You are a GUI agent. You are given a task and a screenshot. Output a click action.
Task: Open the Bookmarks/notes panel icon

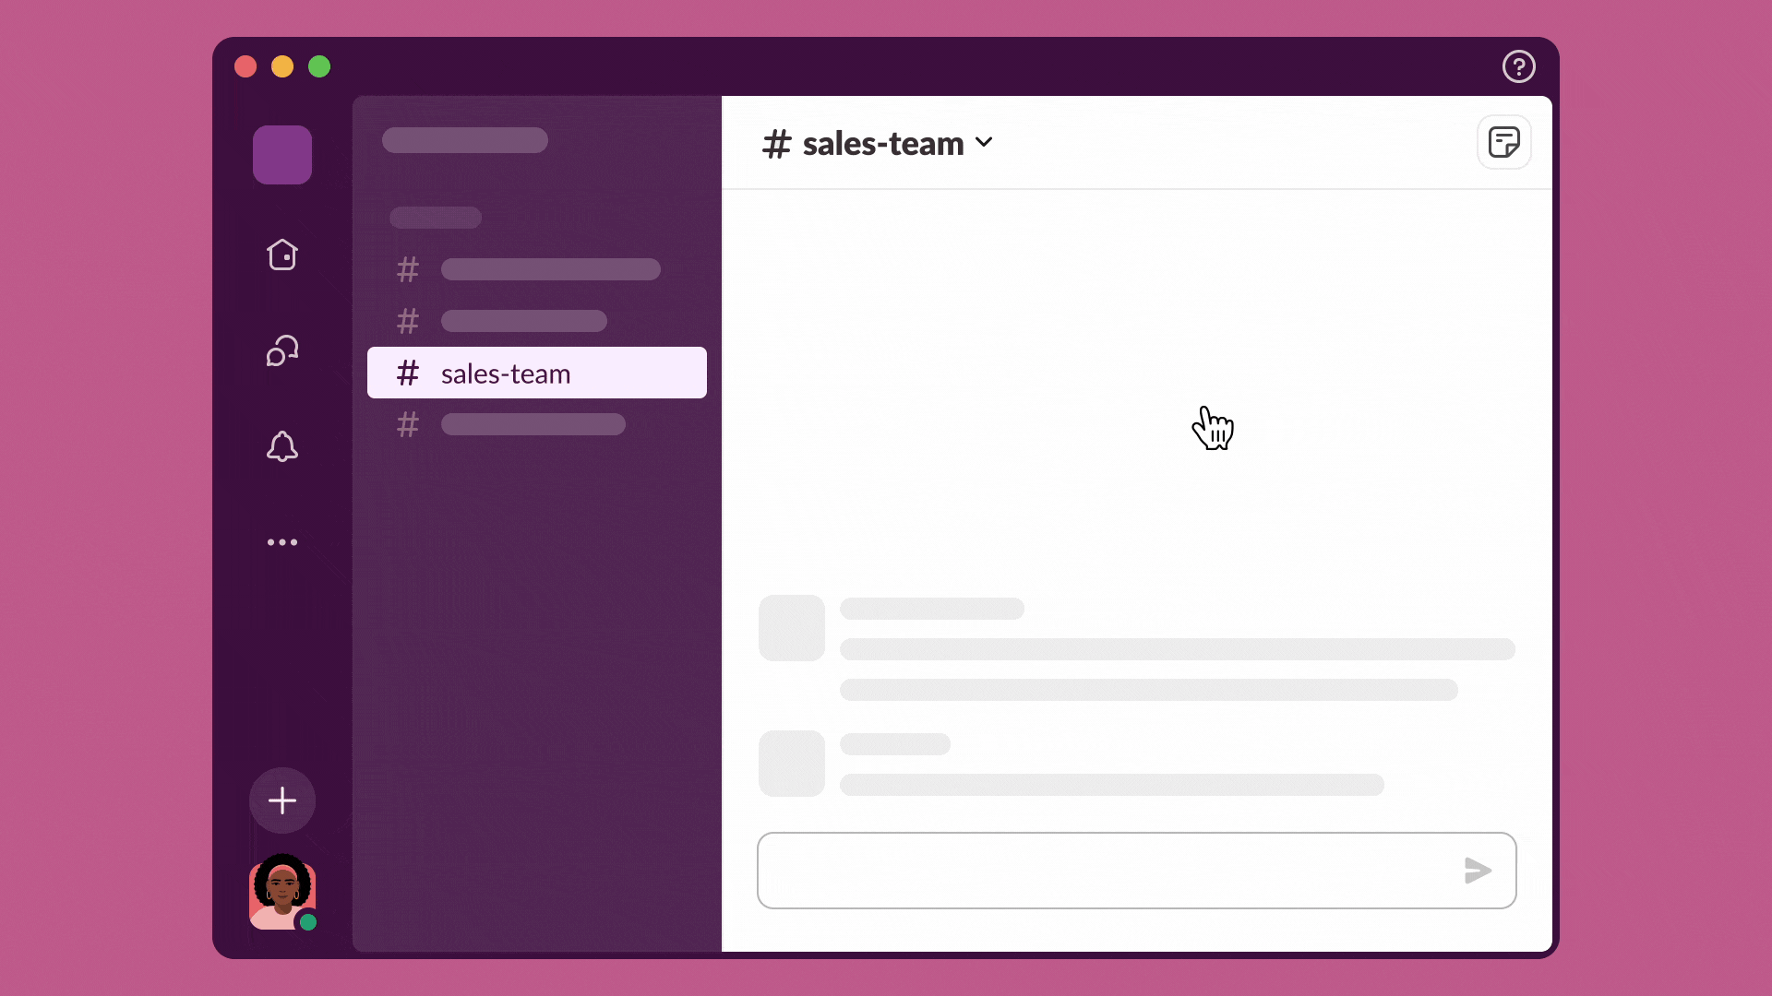coord(1503,142)
